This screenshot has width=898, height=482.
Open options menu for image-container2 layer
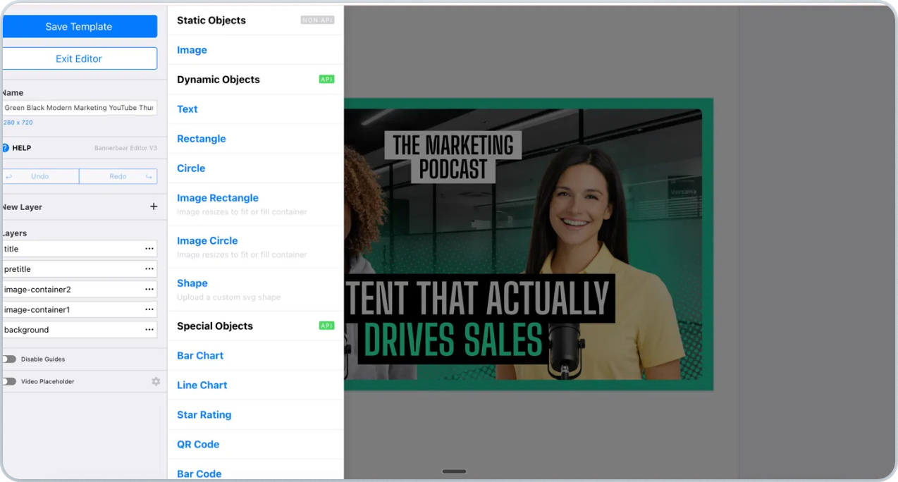pos(149,290)
